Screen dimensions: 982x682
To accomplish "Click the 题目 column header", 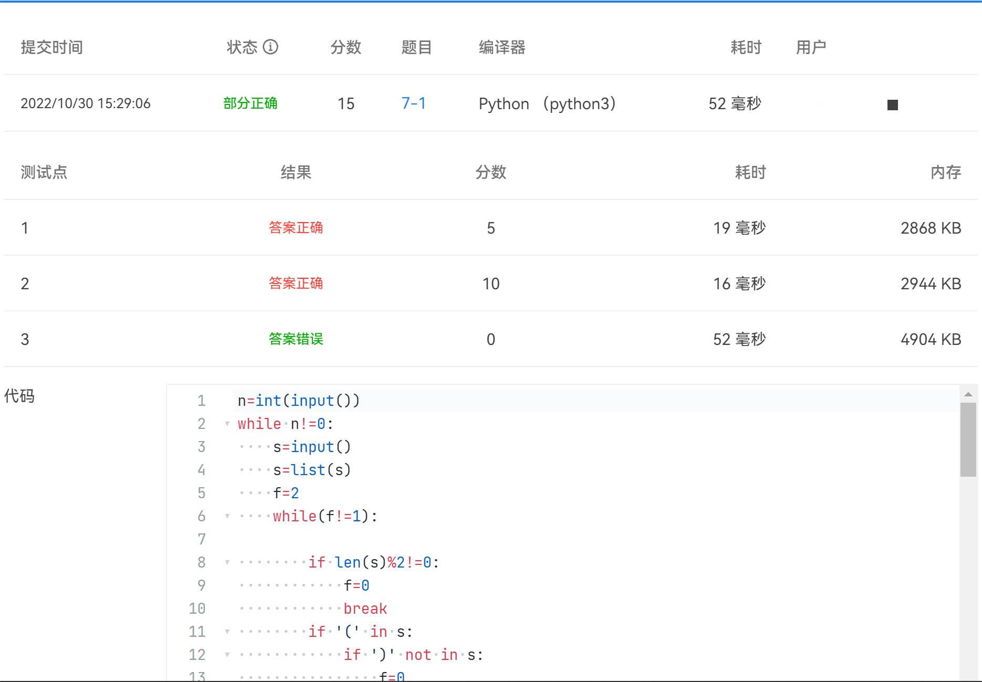I will click(x=417, y=47).
